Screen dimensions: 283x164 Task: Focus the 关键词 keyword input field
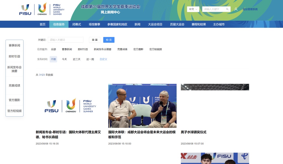pos(65,40)
